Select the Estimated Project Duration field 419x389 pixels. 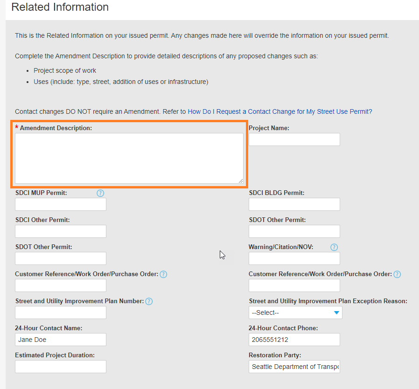click(x=61, y=367)
